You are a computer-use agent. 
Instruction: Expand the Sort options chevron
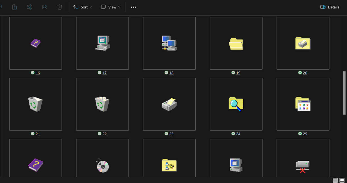point(90,7)
